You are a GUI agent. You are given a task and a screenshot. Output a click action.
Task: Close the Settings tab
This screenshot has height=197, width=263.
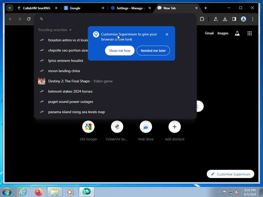coord(150,8)
